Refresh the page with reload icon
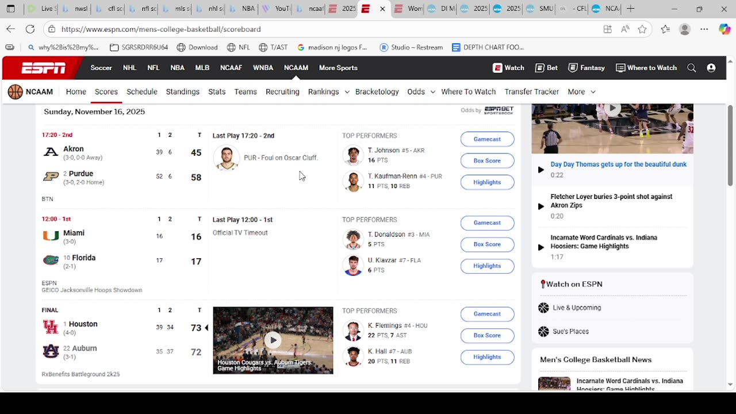Viewport: 736px width, 414px height. click(x=30, y=29)
